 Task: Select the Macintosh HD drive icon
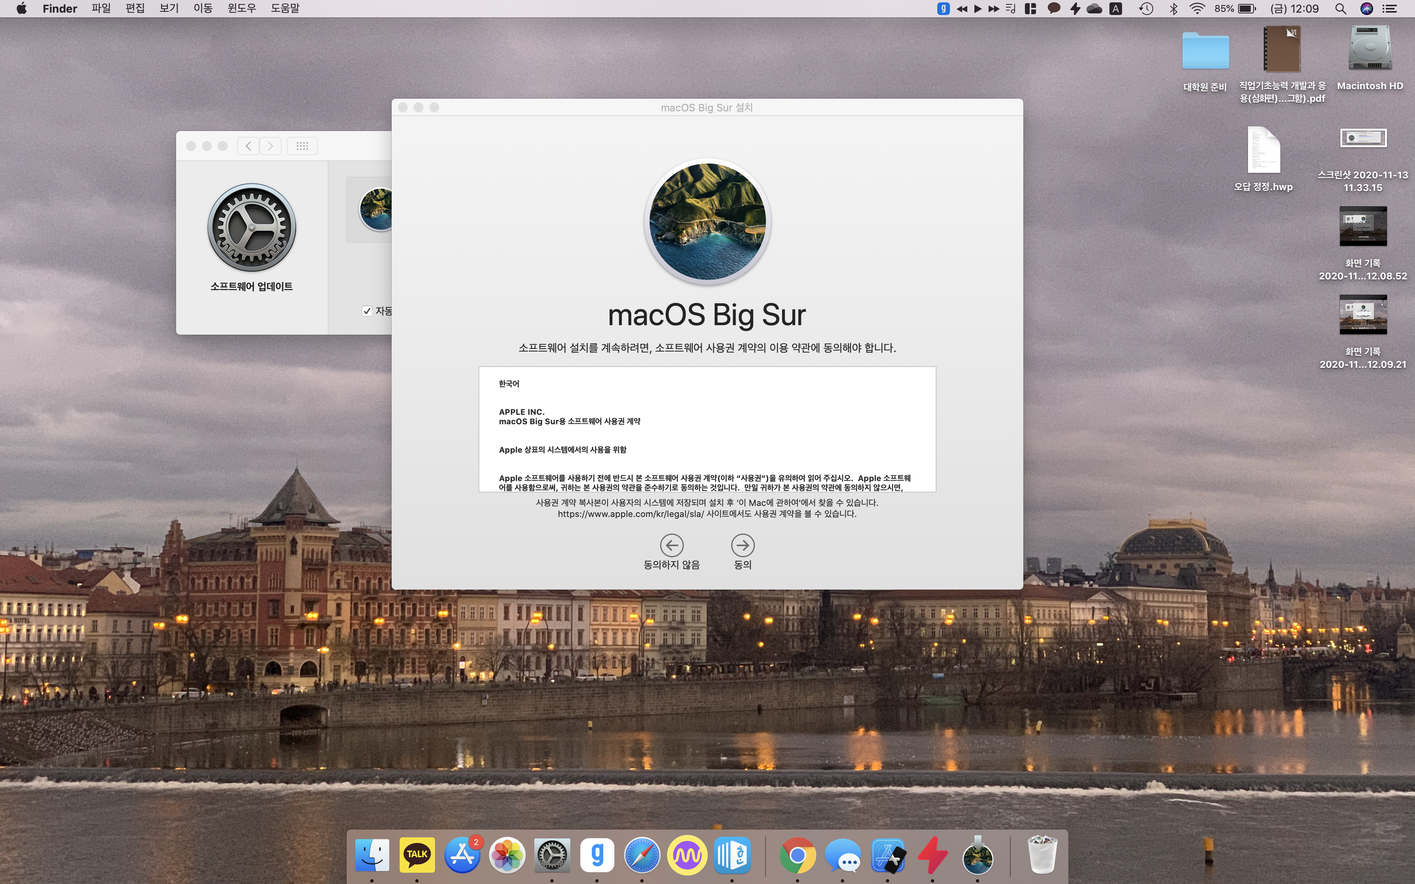pyautogui.click(x=1370, y=48)
